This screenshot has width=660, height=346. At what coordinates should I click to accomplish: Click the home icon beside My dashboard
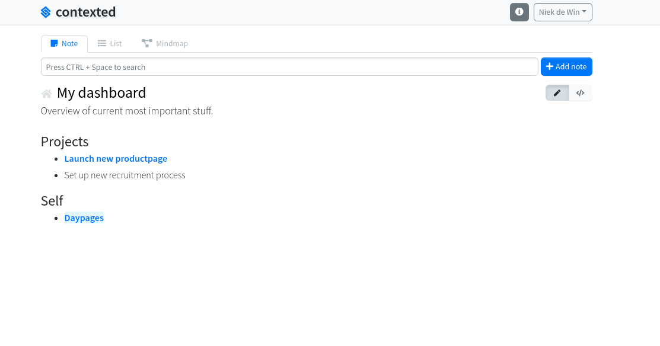pos(46,94)
